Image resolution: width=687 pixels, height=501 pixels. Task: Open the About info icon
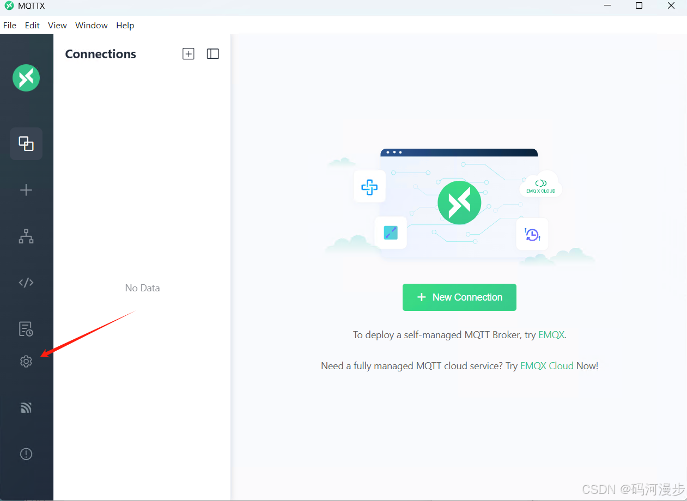pyautogui.click(x=26, y=454)
